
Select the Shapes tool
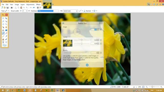point(5,45)
